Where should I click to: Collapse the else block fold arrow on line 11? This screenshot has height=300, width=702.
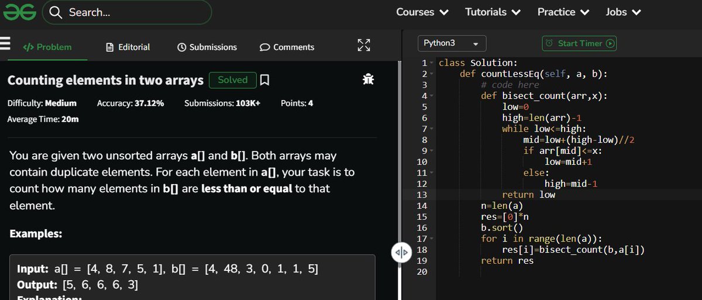click(x=432, y=173)
